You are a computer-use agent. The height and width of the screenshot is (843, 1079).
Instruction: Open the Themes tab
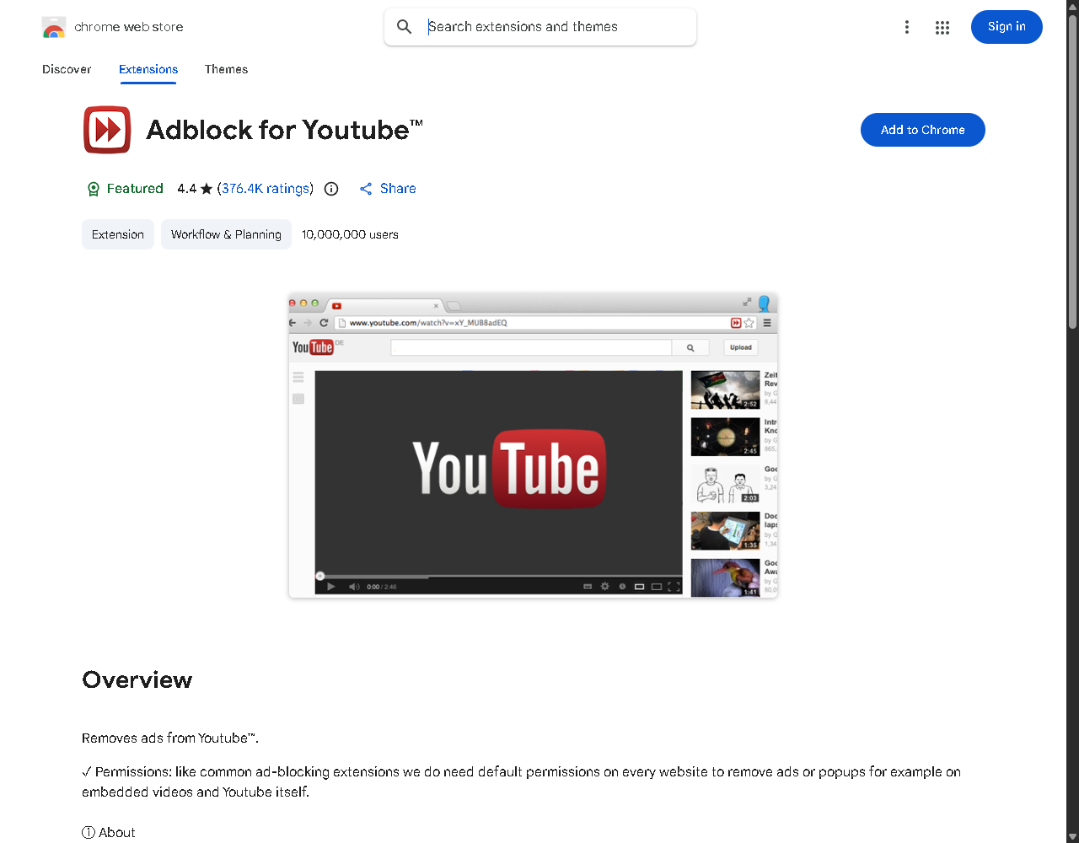point(226,69)
